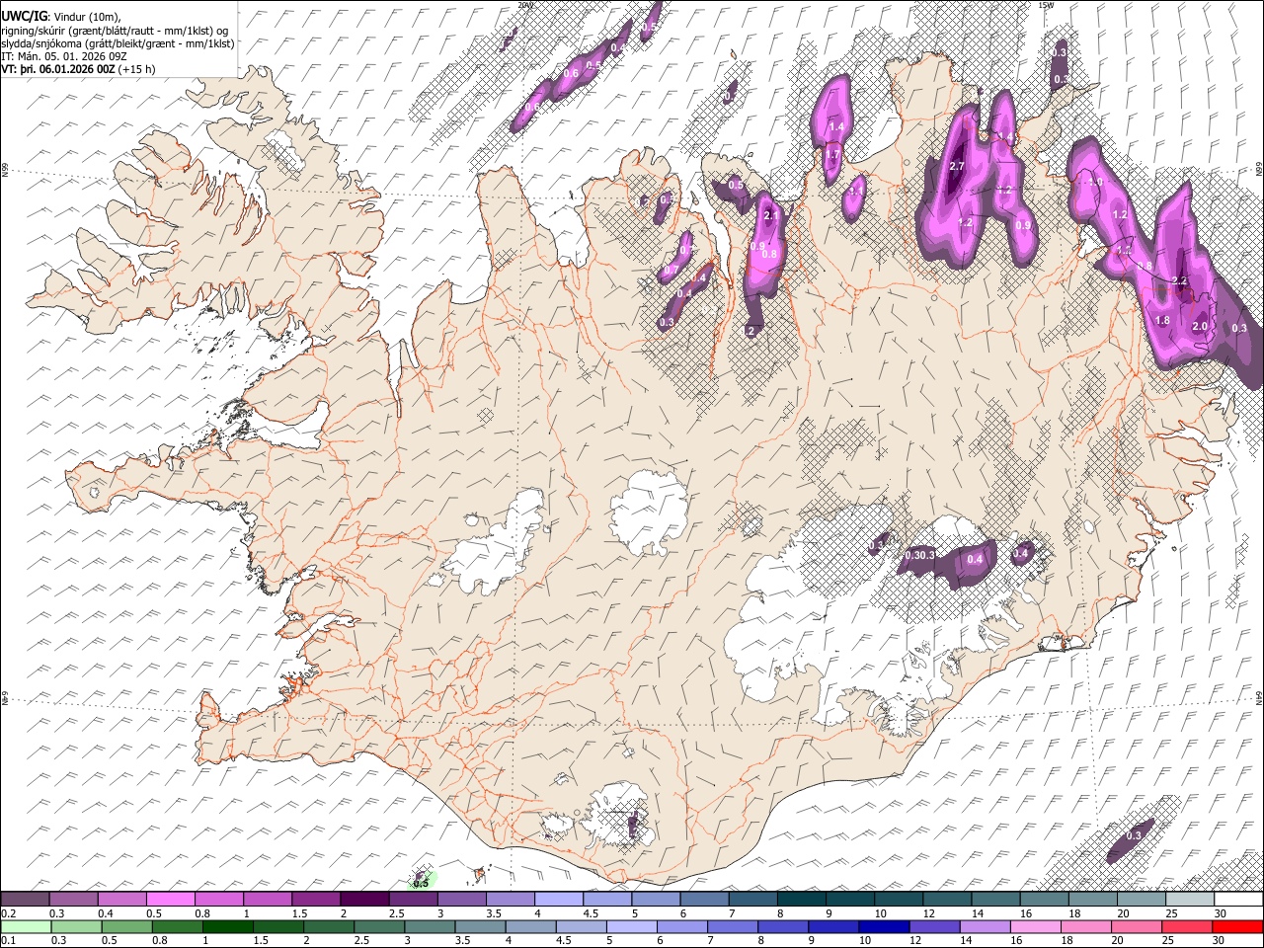This screenshot has width=1264, height=948.
Task: Click the 0.2 swatch in the upper snow legend
Action: click(25, 899)
